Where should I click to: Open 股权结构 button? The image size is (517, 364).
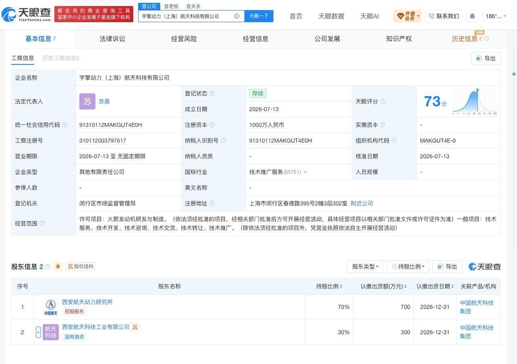pyautogui.click(x=80, y=267)
